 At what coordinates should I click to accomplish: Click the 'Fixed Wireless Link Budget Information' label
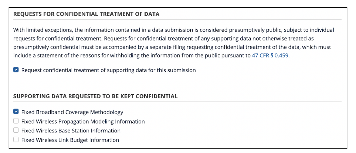[x=70, y=140]
